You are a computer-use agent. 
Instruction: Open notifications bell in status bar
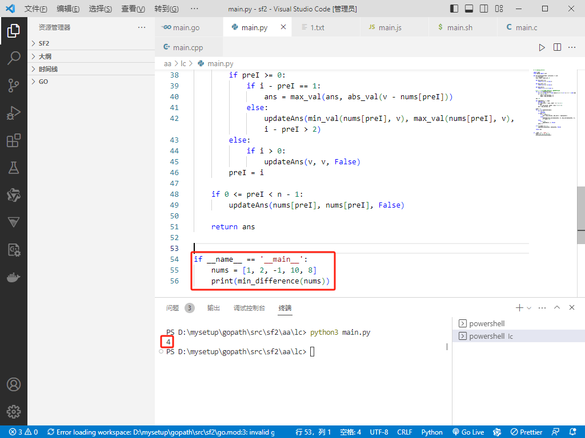point(572,432)
